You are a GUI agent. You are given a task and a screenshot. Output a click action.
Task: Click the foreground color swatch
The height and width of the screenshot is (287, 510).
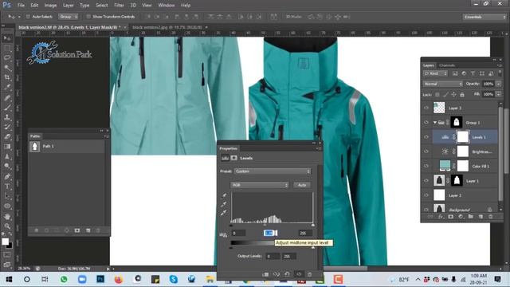(x=6, y=242)
